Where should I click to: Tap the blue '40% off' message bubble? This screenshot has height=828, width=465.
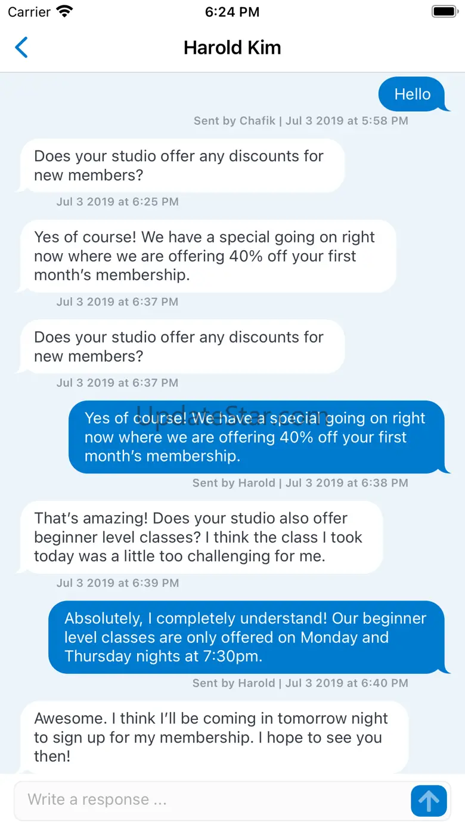point(256,437)
